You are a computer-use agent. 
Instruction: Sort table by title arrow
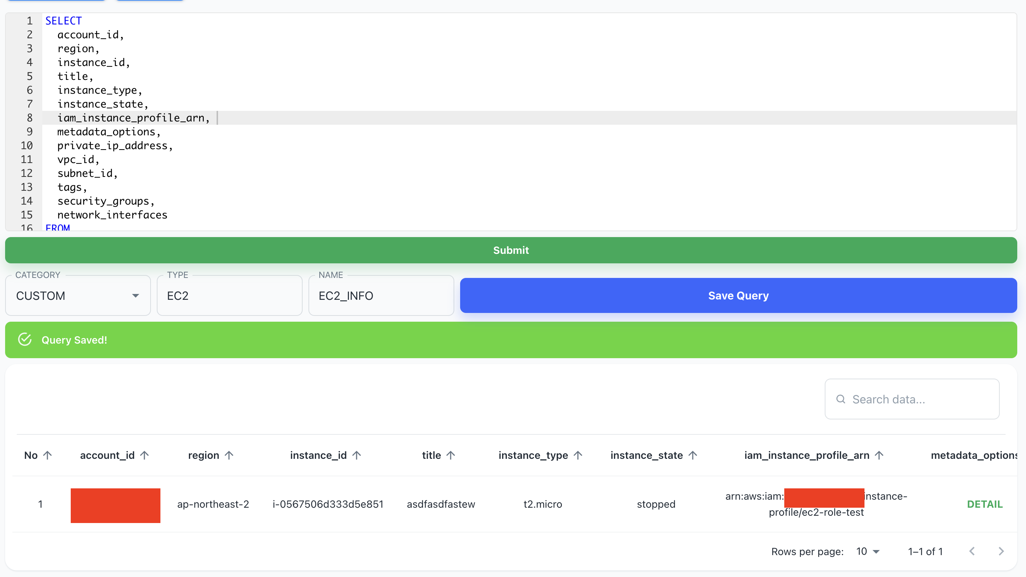(451, 455)
